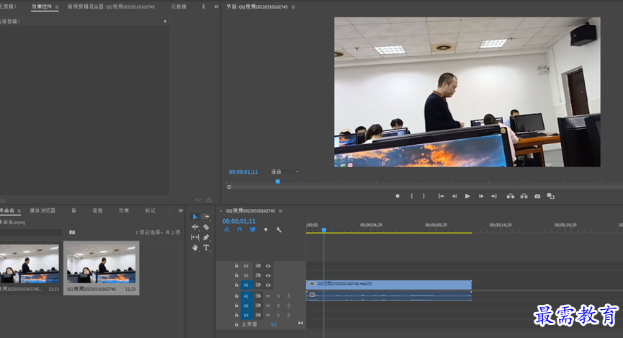The height and width of the screenshot is (338, 623).
Task: Click the Mark In button
Action: coord(412,196)
